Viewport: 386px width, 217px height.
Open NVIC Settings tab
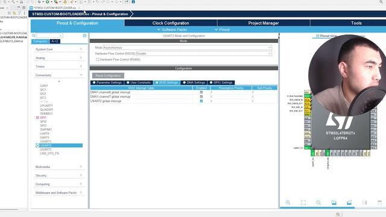(166, 83)
